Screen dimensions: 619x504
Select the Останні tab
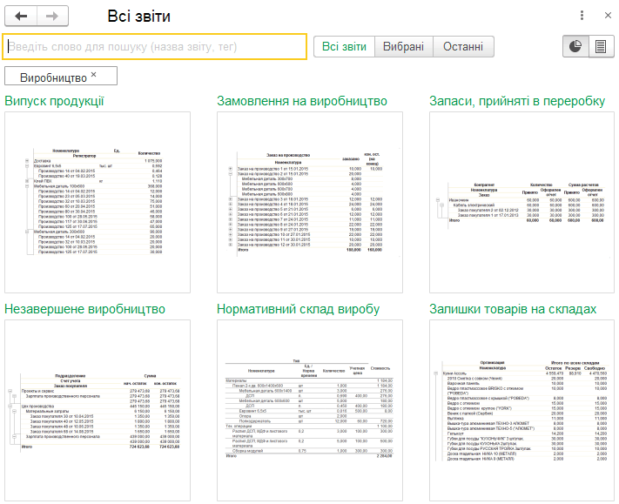(463, 47)
